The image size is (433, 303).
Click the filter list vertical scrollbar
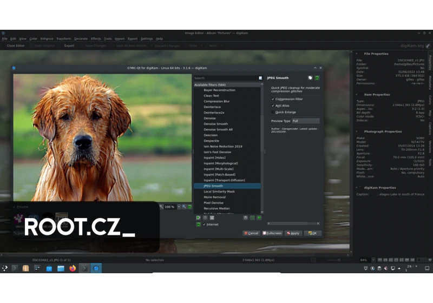(x=262, y=148)
